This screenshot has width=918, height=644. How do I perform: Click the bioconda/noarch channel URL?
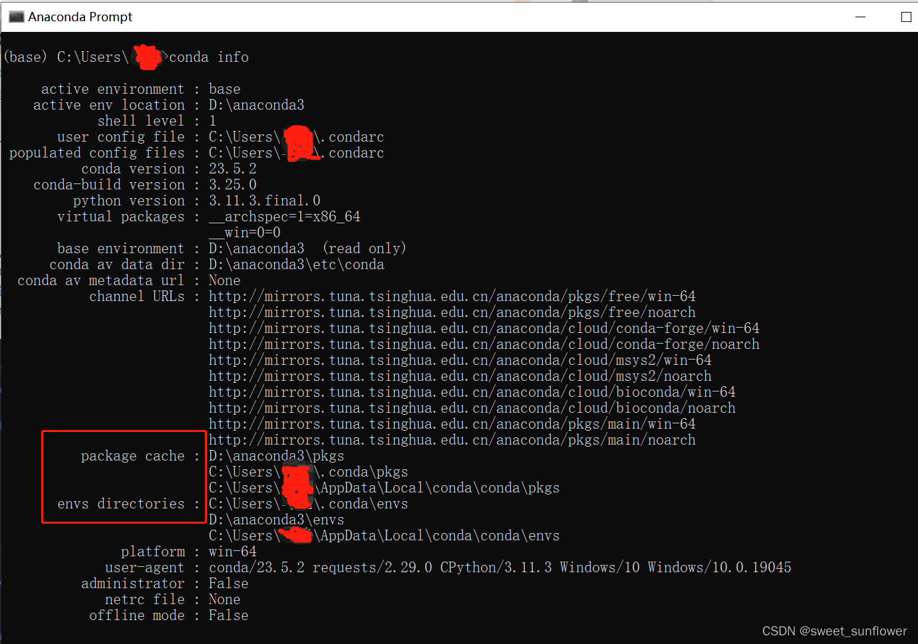pyautogui.click(x=472, y=408)
